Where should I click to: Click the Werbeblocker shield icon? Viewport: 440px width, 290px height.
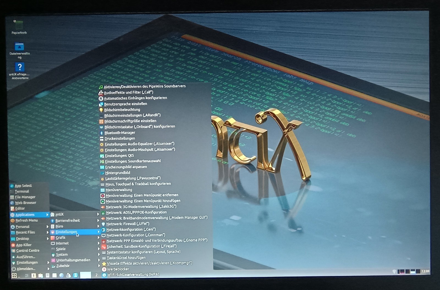coord(104,269)
